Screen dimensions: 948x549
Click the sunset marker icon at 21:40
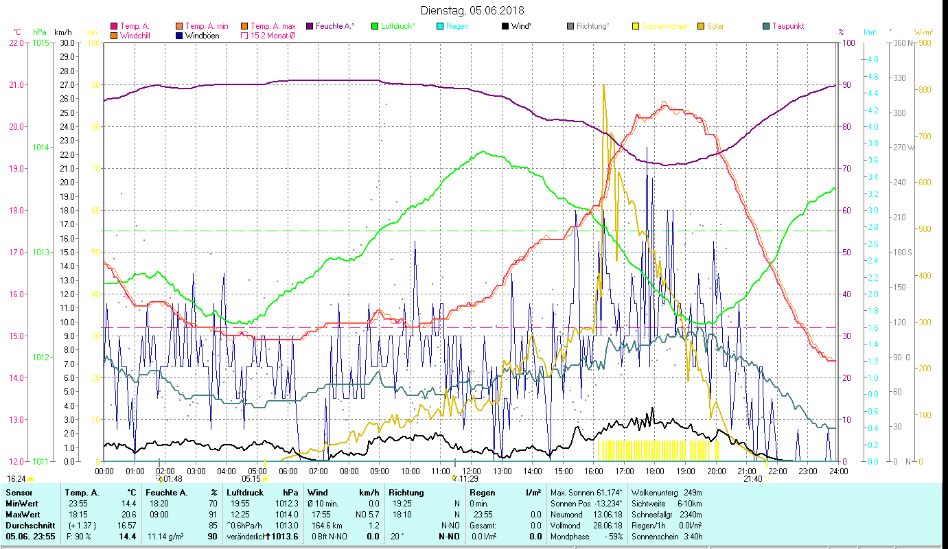click(766, 479)
